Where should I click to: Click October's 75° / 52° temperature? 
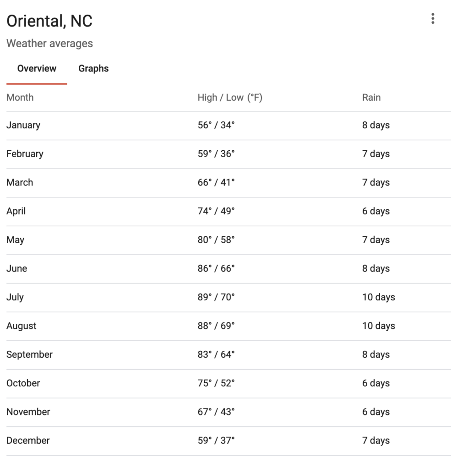point(216,383)
